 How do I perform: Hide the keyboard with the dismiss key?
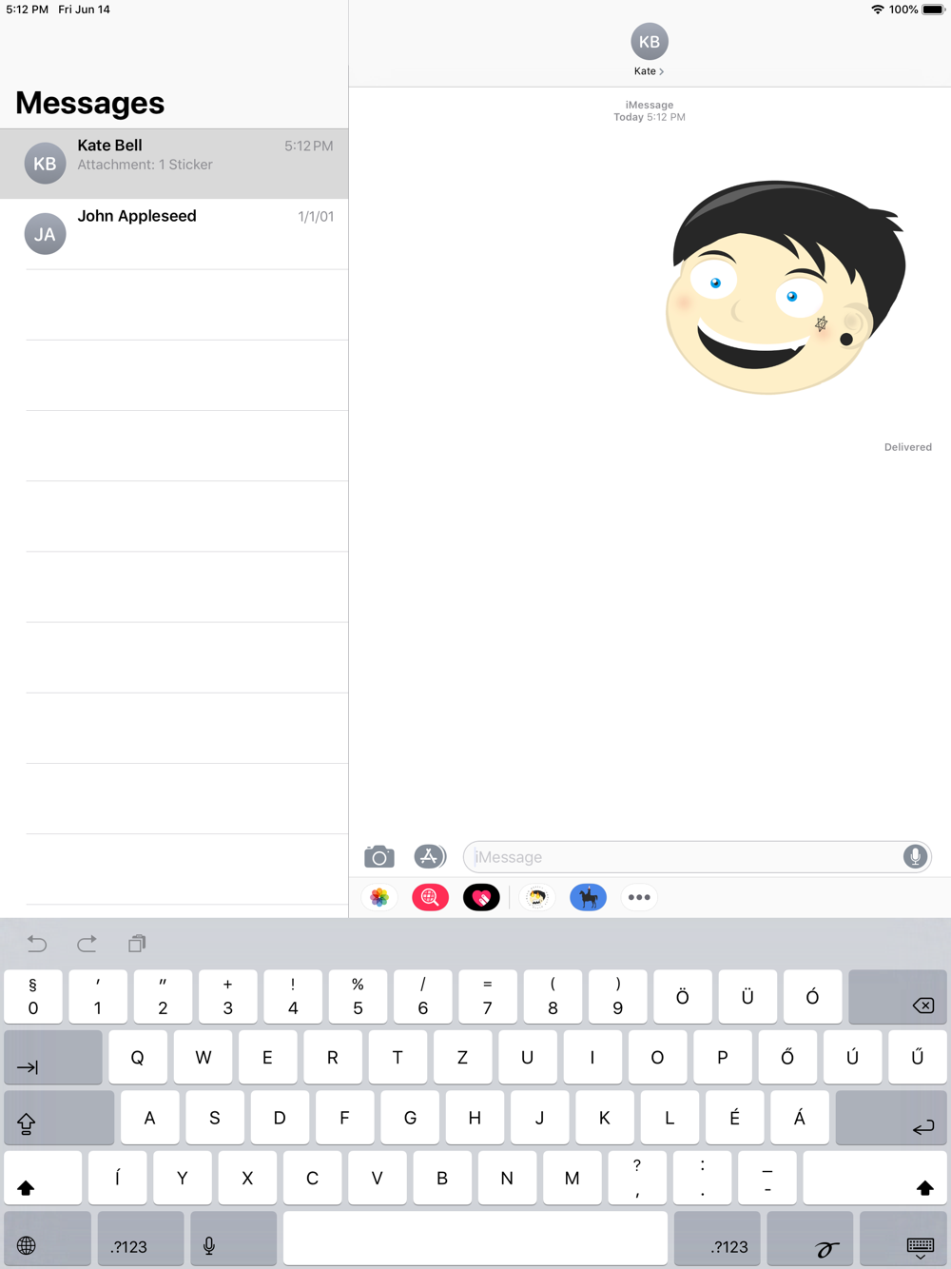pos(903,1239)
